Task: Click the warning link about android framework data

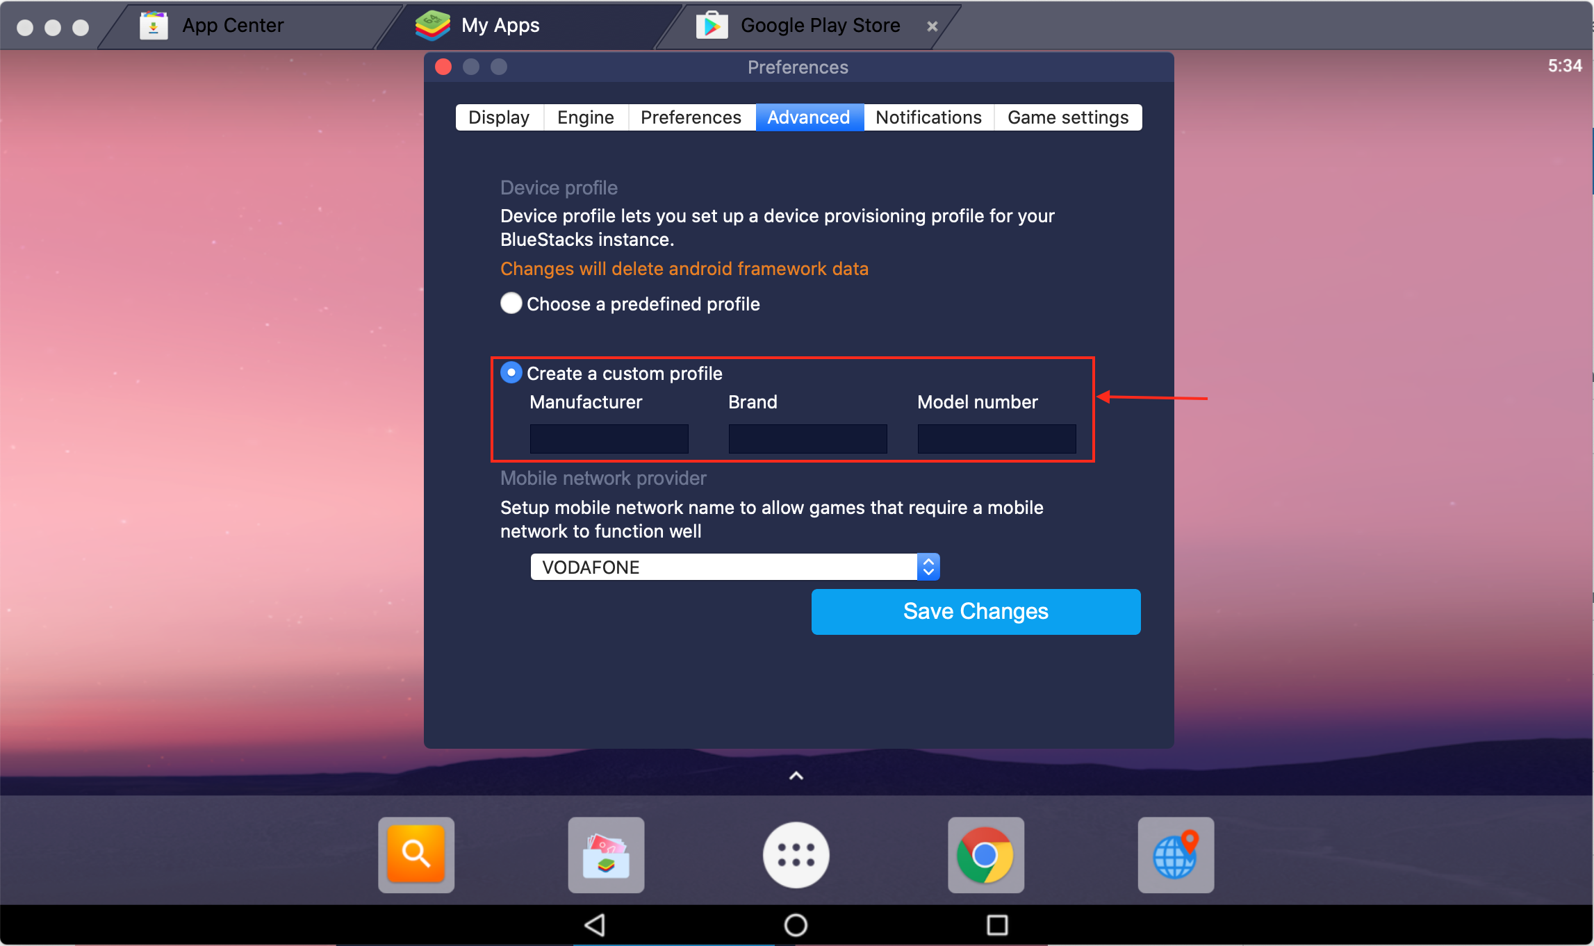Action: [686, 268]
